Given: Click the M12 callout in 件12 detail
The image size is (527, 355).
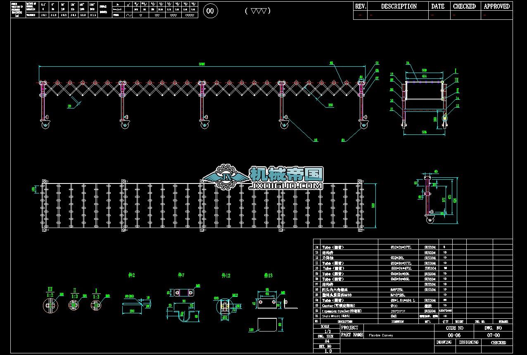Looking at the screenshot, I should [235, 295].
